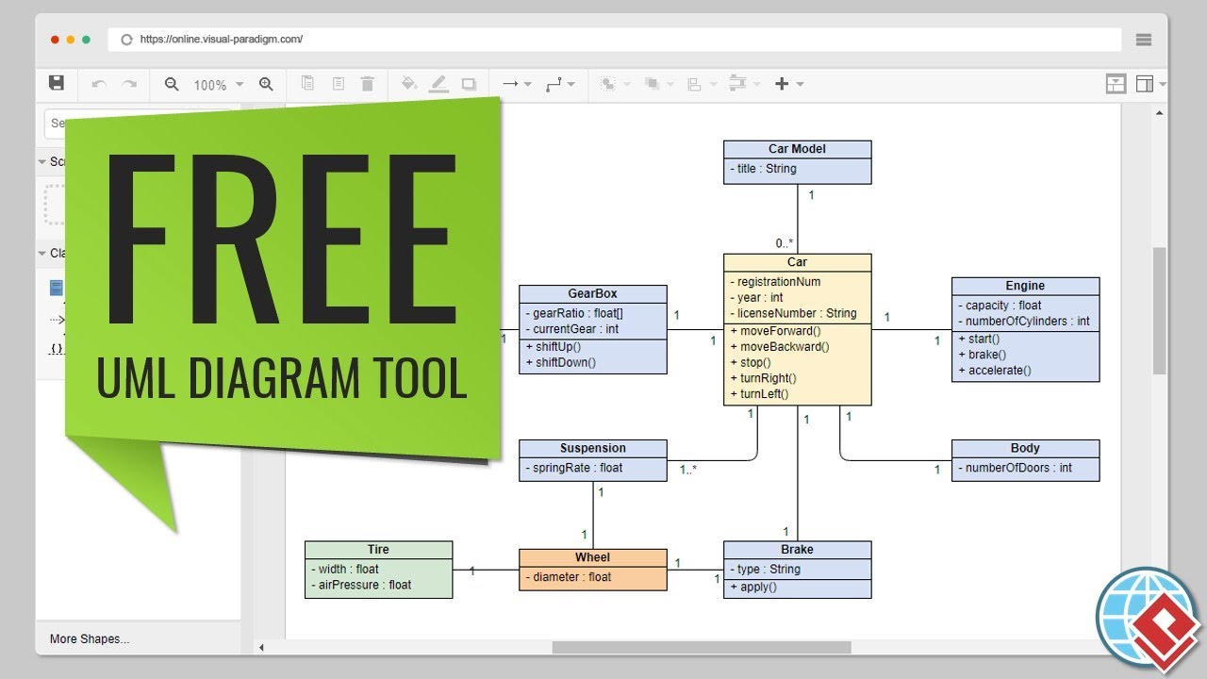Screen dimensions: 1207x679
Task: Click the Save diagram icon
Action: click(x=57, y=83)
